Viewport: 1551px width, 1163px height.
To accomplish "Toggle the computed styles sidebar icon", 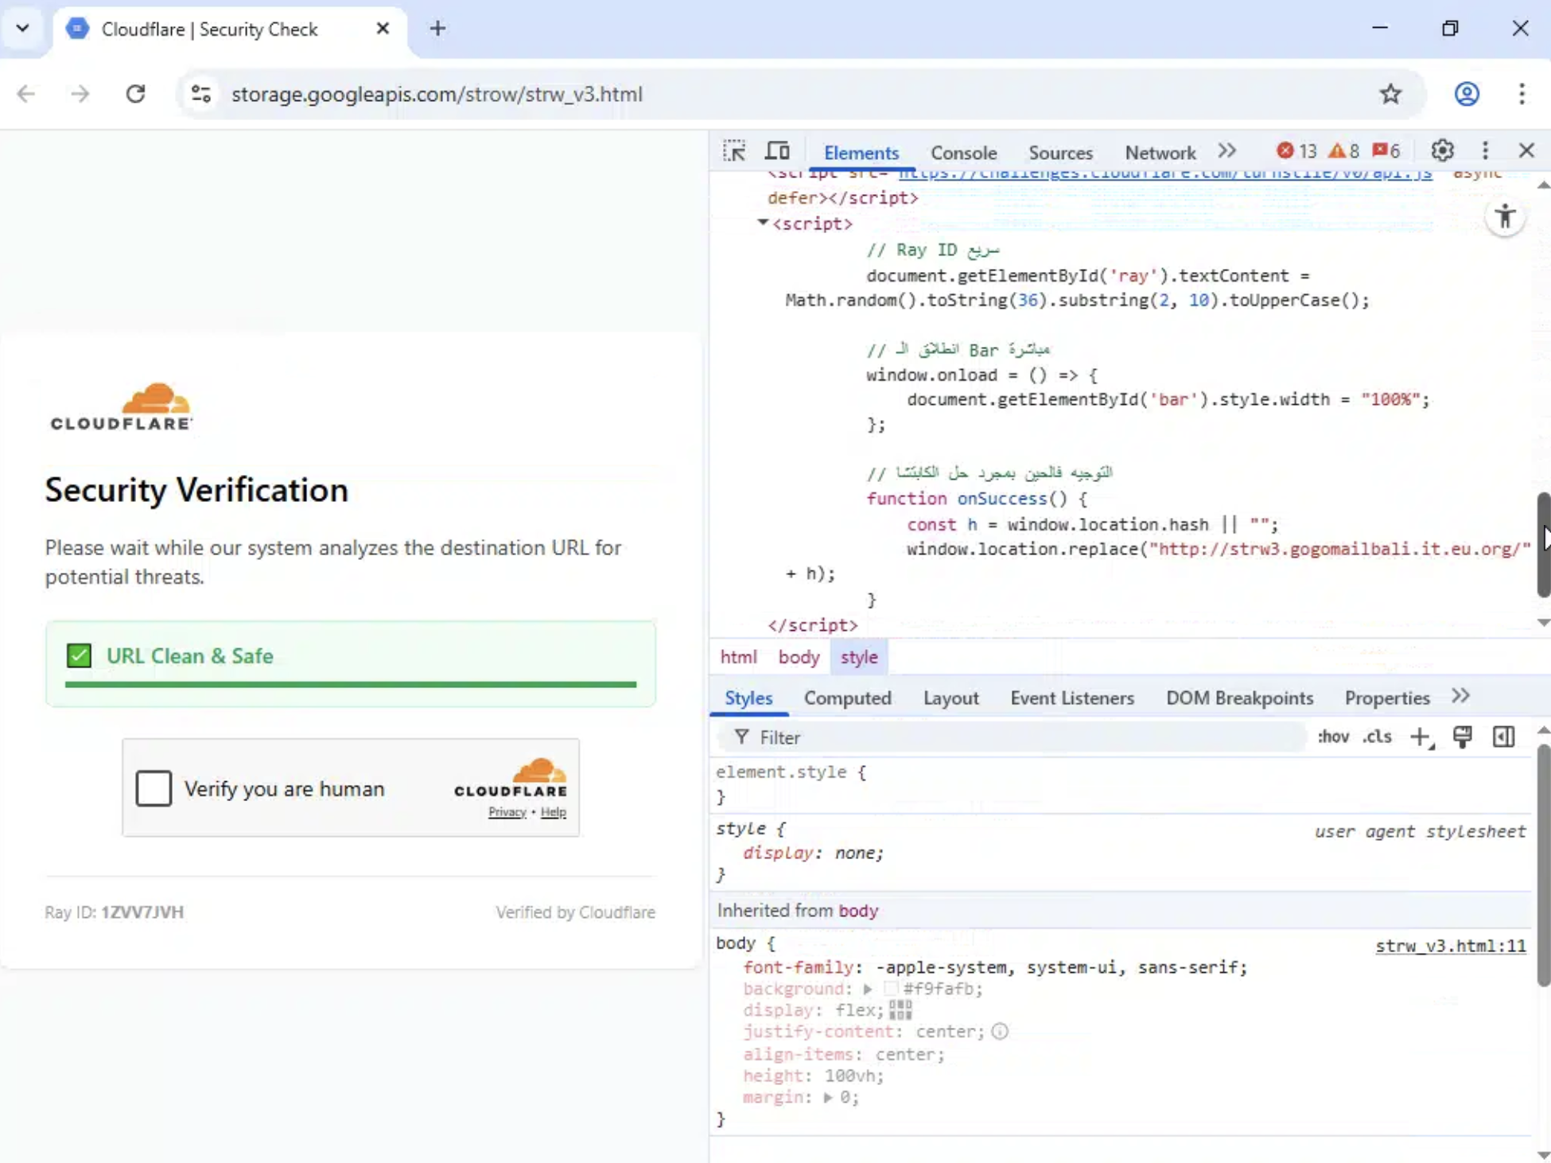I will [1503, 737].
